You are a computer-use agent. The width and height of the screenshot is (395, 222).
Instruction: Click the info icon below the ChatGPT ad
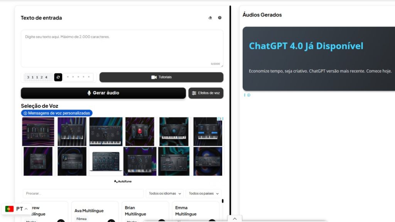[249, 95]
